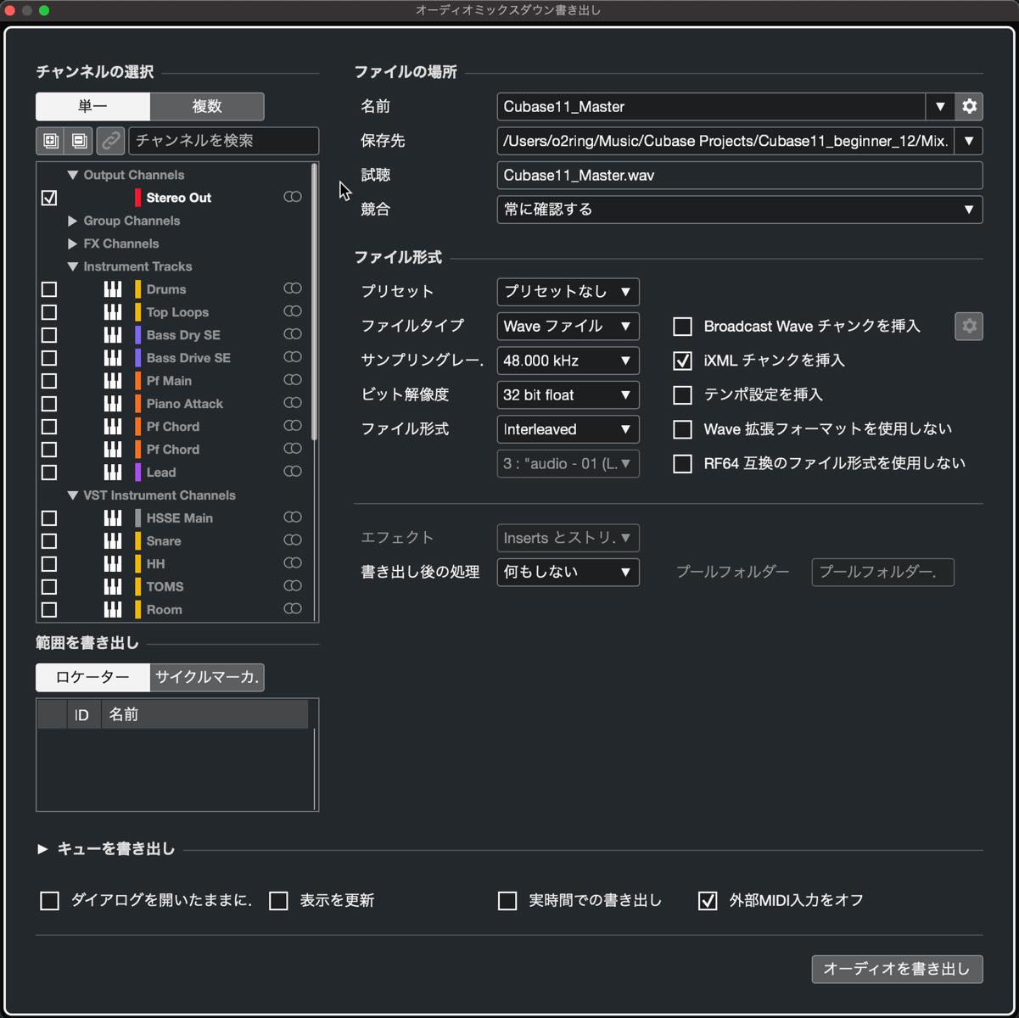Disable iXML チャンクを挿入 checkbox

tap(682, 361)
